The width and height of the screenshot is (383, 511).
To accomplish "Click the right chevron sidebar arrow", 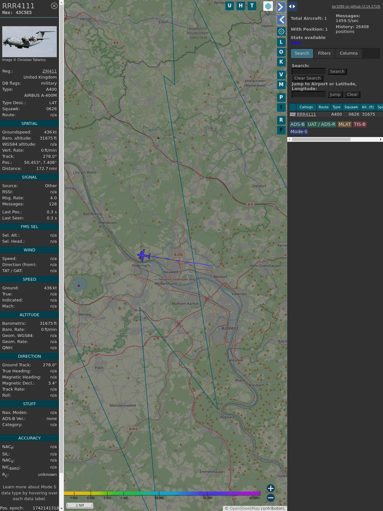I will click(x=281, y=7).
